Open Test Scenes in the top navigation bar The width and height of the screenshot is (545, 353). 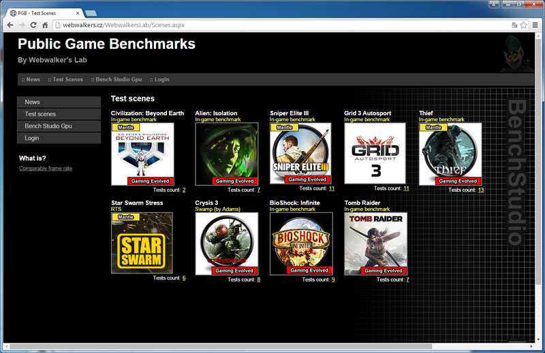[x=65, y=79]
